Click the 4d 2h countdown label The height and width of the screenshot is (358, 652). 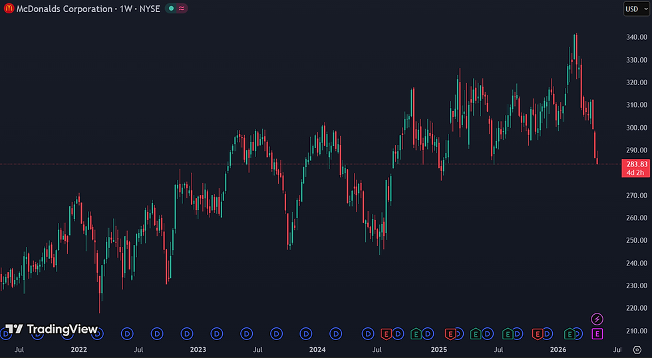(x=635, y=172)
